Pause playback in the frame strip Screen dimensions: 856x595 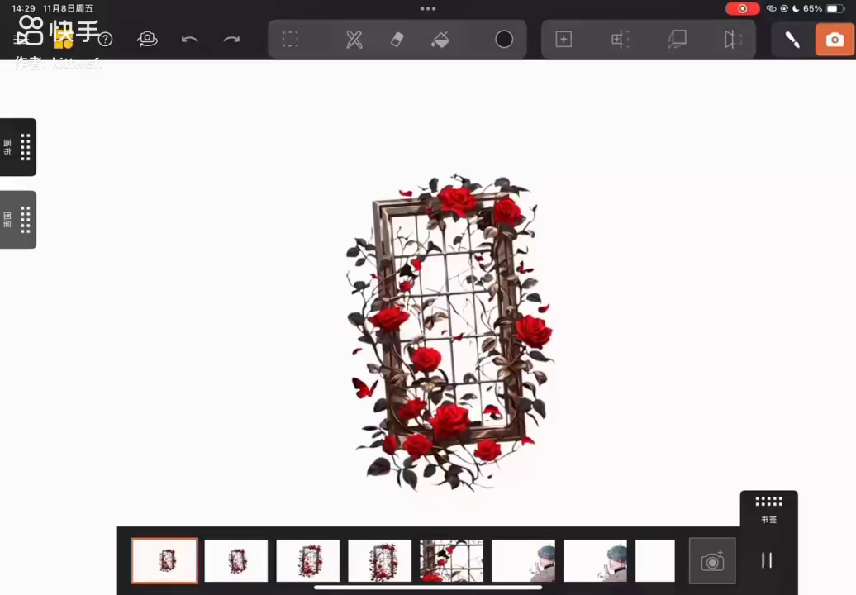click(767, 560)
